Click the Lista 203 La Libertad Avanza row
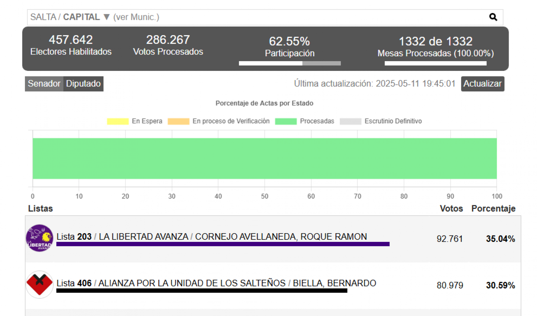The image size is (537, 316). click(273, 239)
